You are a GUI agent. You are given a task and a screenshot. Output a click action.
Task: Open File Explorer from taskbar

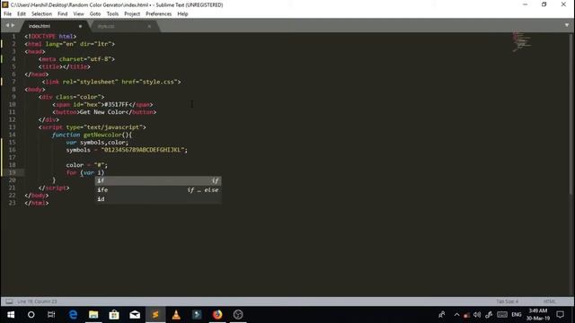[x=93, y=315]
